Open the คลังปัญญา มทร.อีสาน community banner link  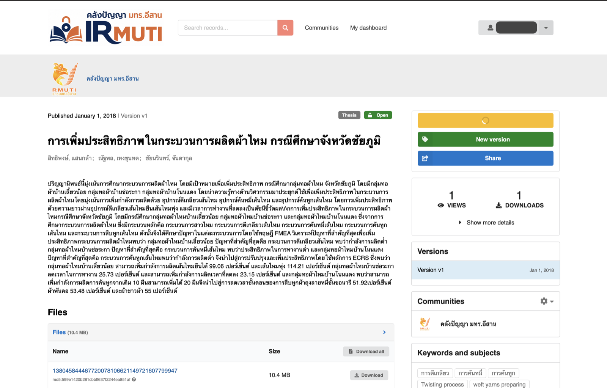pos(113,79)
